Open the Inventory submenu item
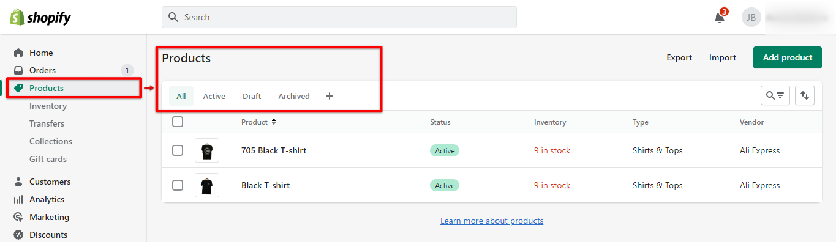The width and height of the screenshot is (836, 242). pos(48,106)
